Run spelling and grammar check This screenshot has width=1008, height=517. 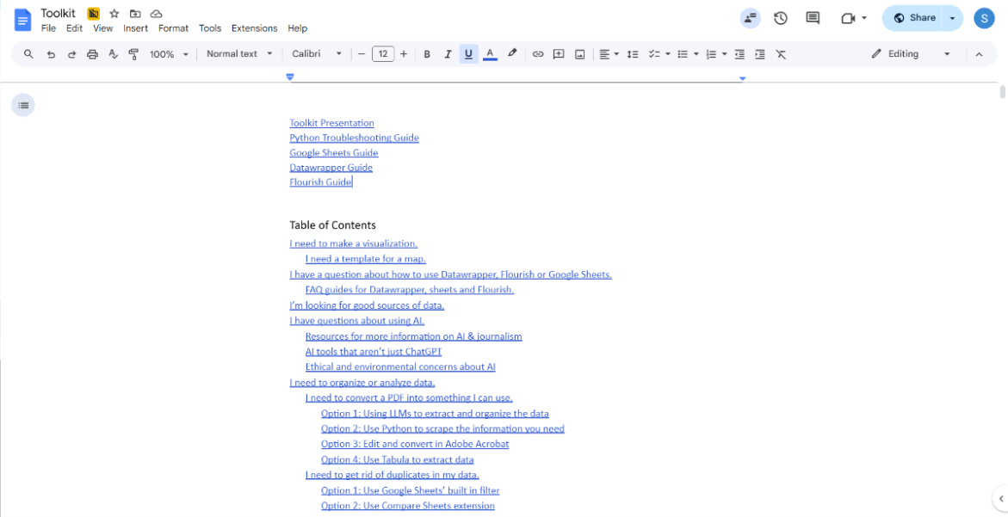coord(113,54)
